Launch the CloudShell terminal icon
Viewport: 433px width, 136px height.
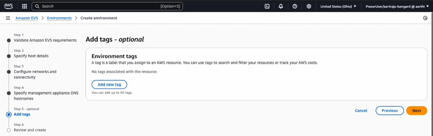click(267, 6)
